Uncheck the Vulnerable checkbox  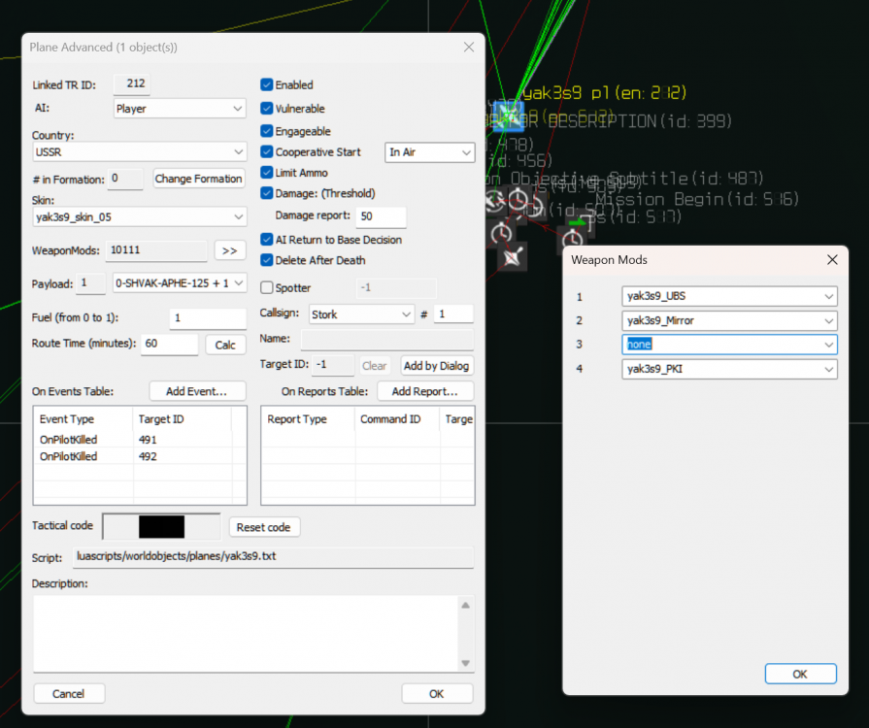(x=267, y=109)
